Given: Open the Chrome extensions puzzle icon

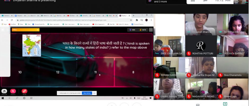Looking at the screenshot, I should (x=137, y=20).
